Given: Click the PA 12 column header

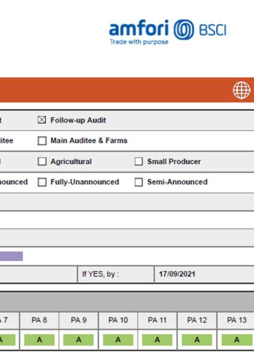Looking at the screenshot, I should coord(197,320).
